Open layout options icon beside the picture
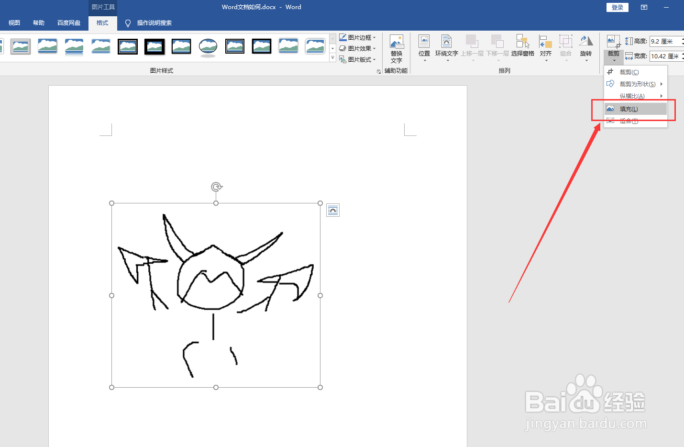This screenshot has height=447, width=684. coord(333,210)
